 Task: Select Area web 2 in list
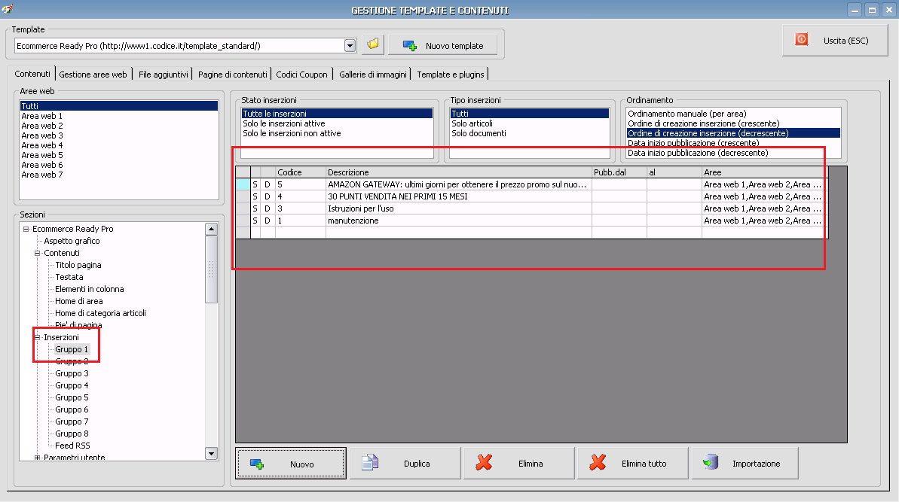click(118, 126)
